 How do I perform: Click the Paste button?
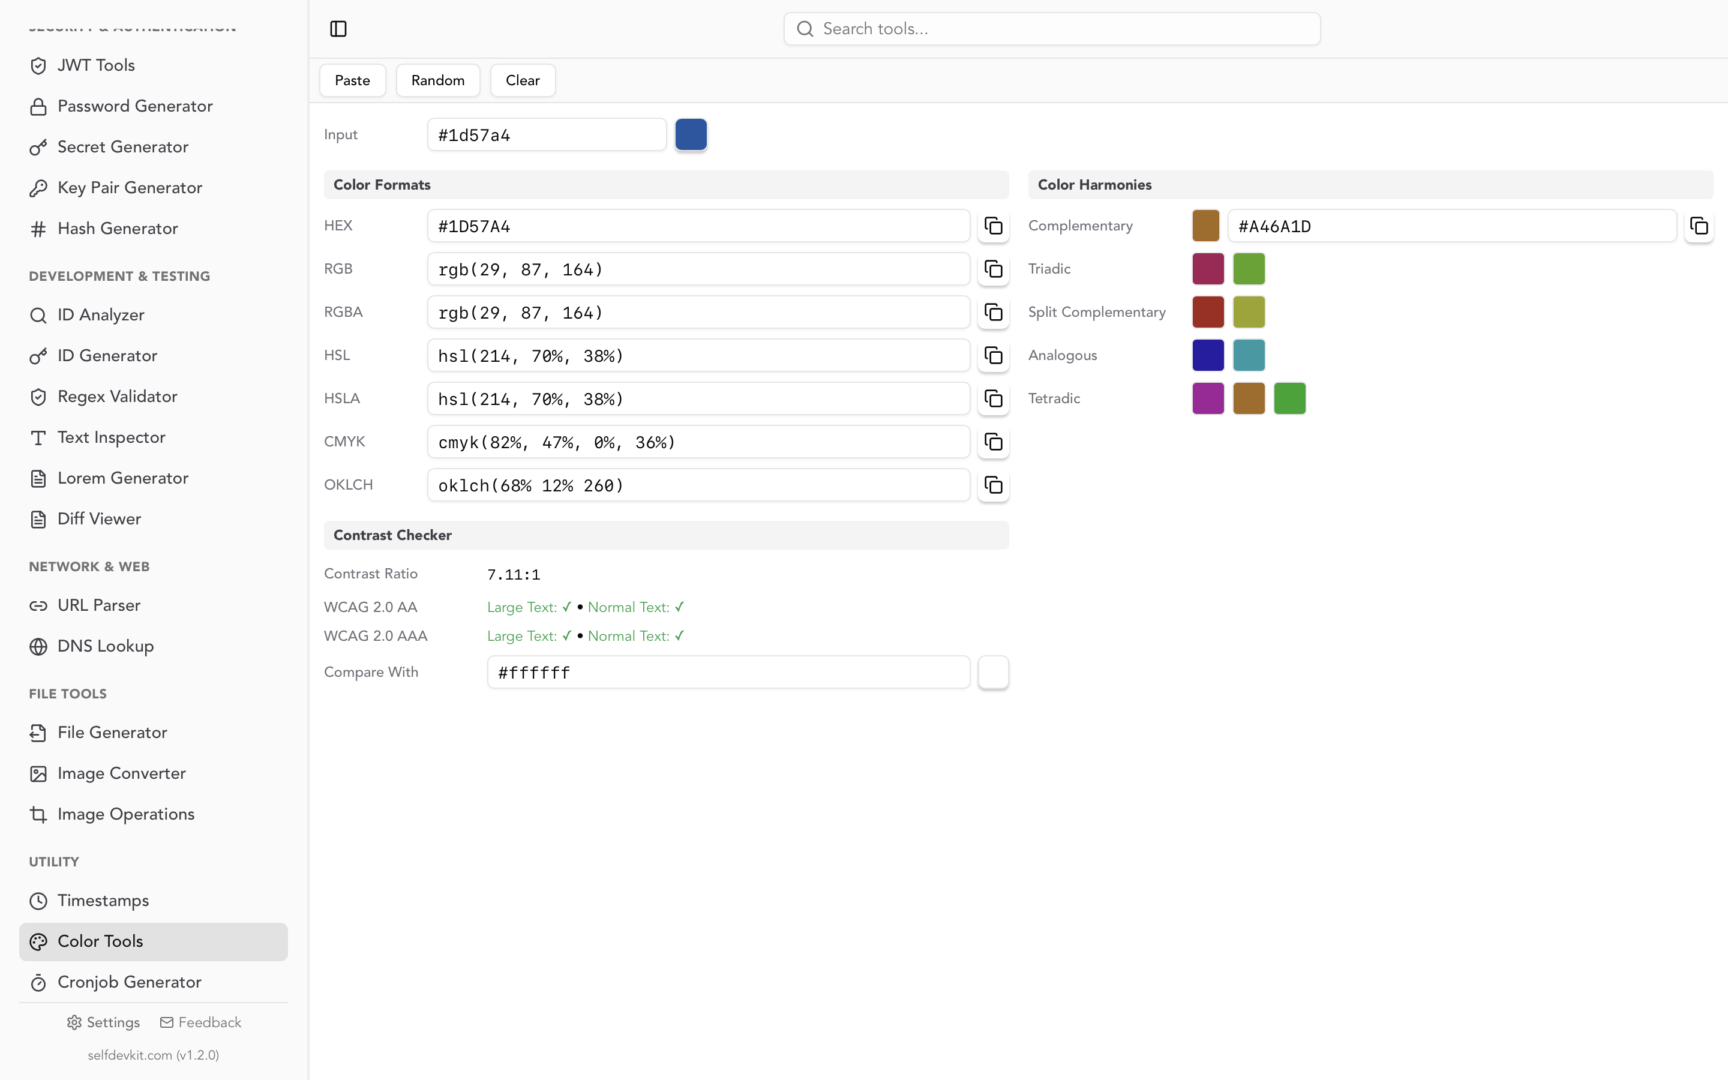click(x=353, y=80)
